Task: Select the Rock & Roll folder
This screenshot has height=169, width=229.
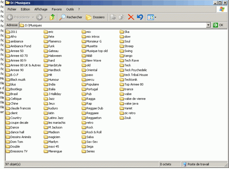Action: 92,132
